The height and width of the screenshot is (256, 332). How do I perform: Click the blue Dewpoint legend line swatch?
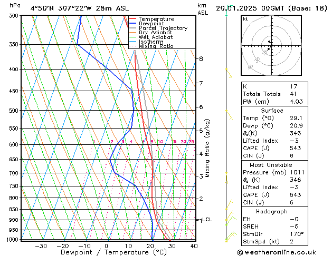coord(133,24)
